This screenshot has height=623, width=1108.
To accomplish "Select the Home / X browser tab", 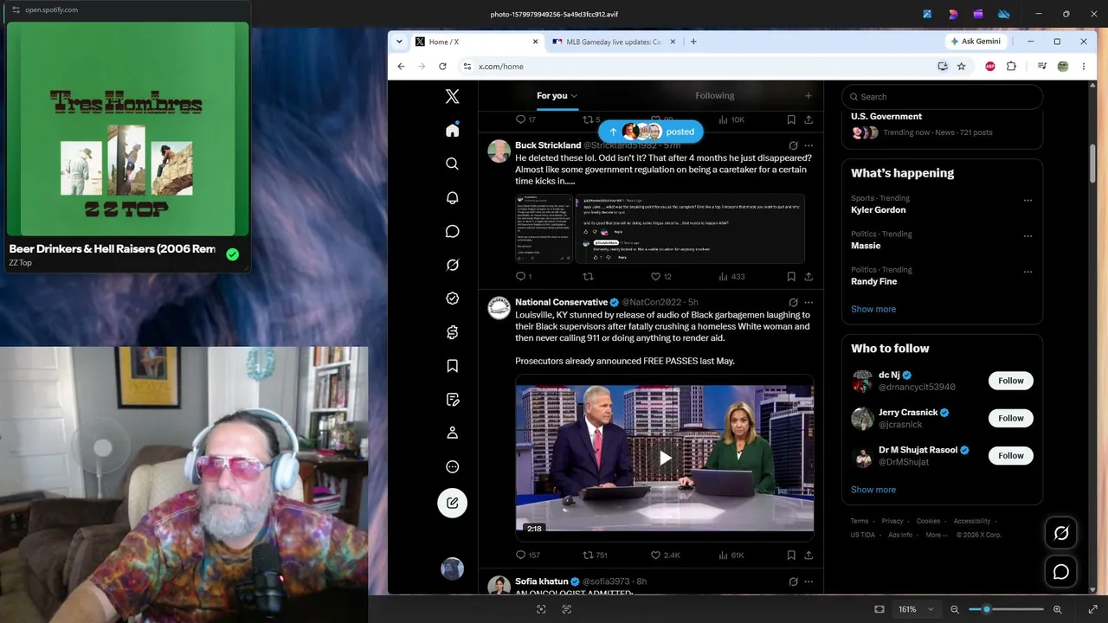I will tap(475, 42).
